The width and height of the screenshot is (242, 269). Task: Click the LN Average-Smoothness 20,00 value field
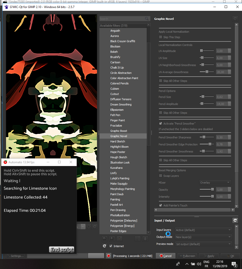pos(222,72)
